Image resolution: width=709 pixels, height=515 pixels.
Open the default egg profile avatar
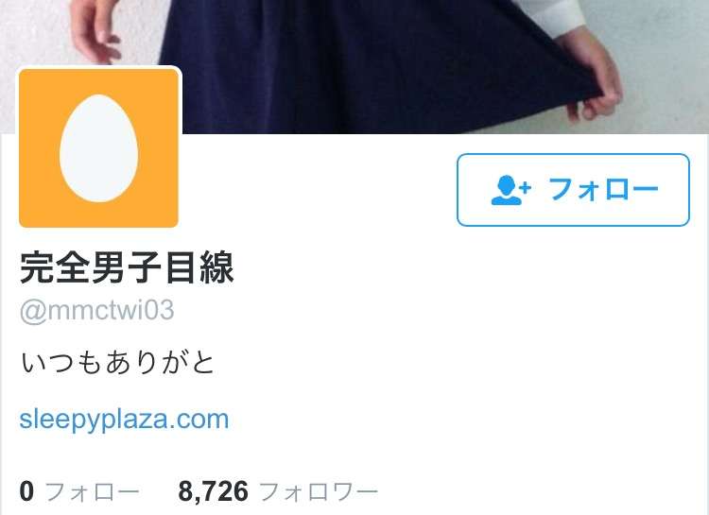tap(98, 147)
